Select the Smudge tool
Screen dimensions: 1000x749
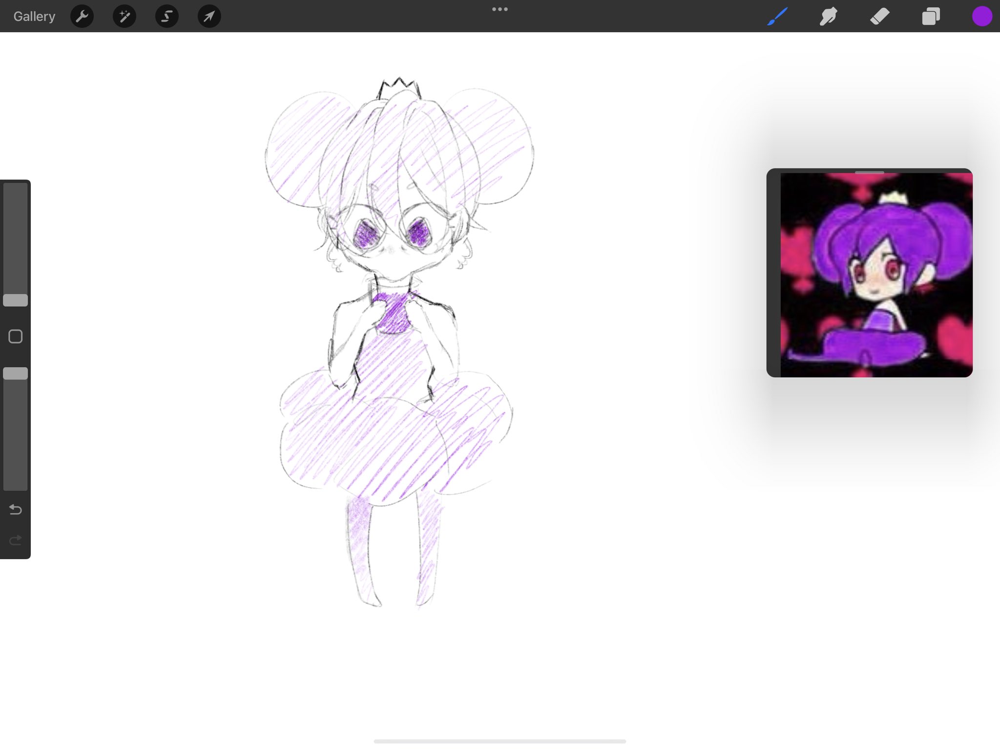[828, 17]
